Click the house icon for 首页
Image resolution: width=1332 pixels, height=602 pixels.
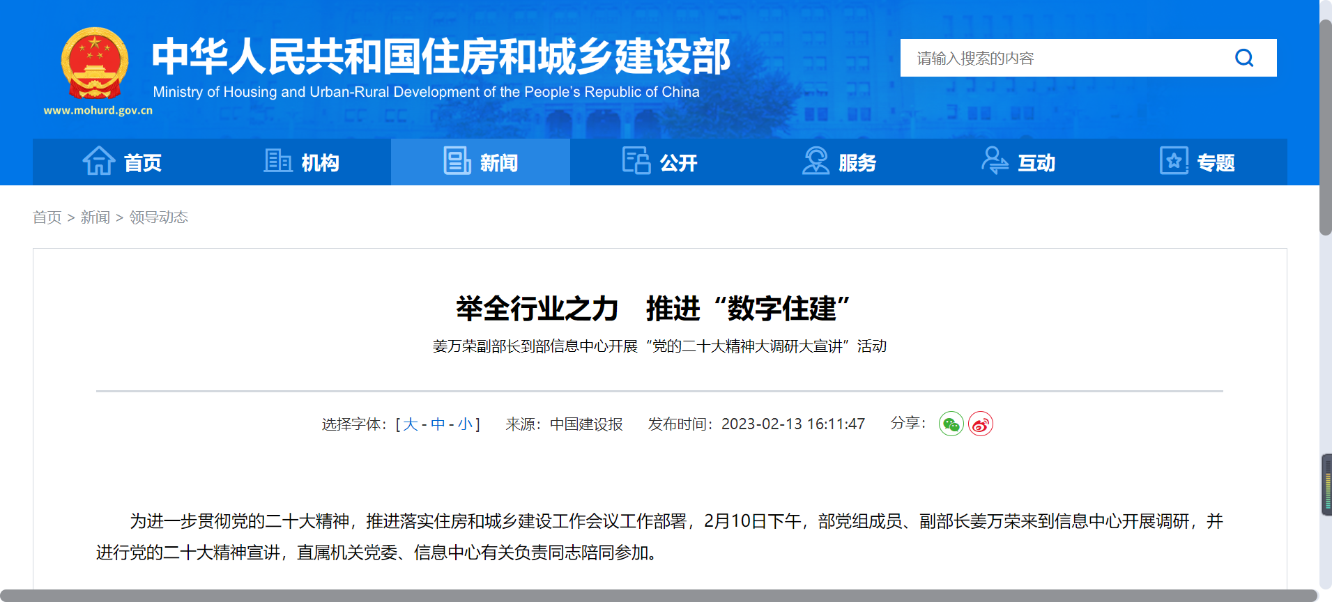tap(99, 162)
